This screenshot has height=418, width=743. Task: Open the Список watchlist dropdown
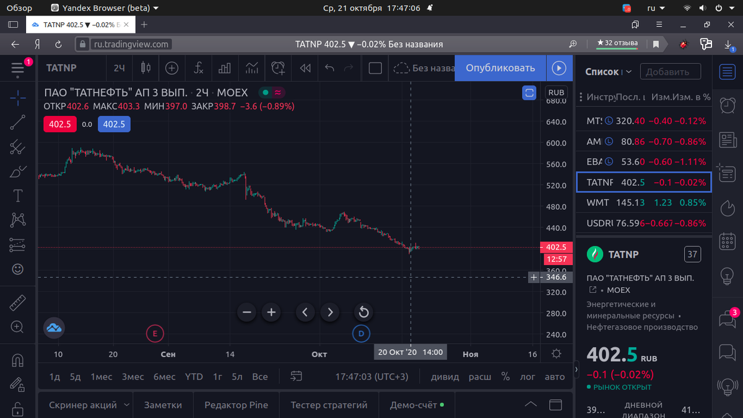608,72
